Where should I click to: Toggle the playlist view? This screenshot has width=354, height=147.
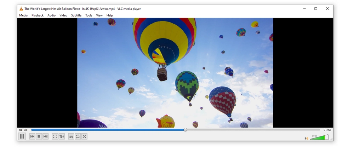click(71, 136)
